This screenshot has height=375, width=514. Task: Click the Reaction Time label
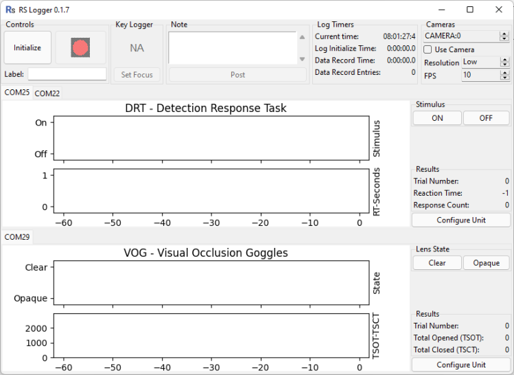click(x=438, y=193)
